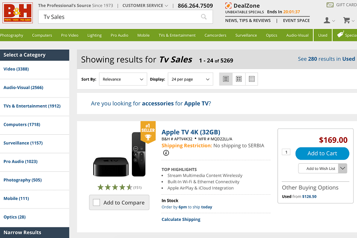
Task: Switch to compact grid view display
Action: [x=252, y=79]
